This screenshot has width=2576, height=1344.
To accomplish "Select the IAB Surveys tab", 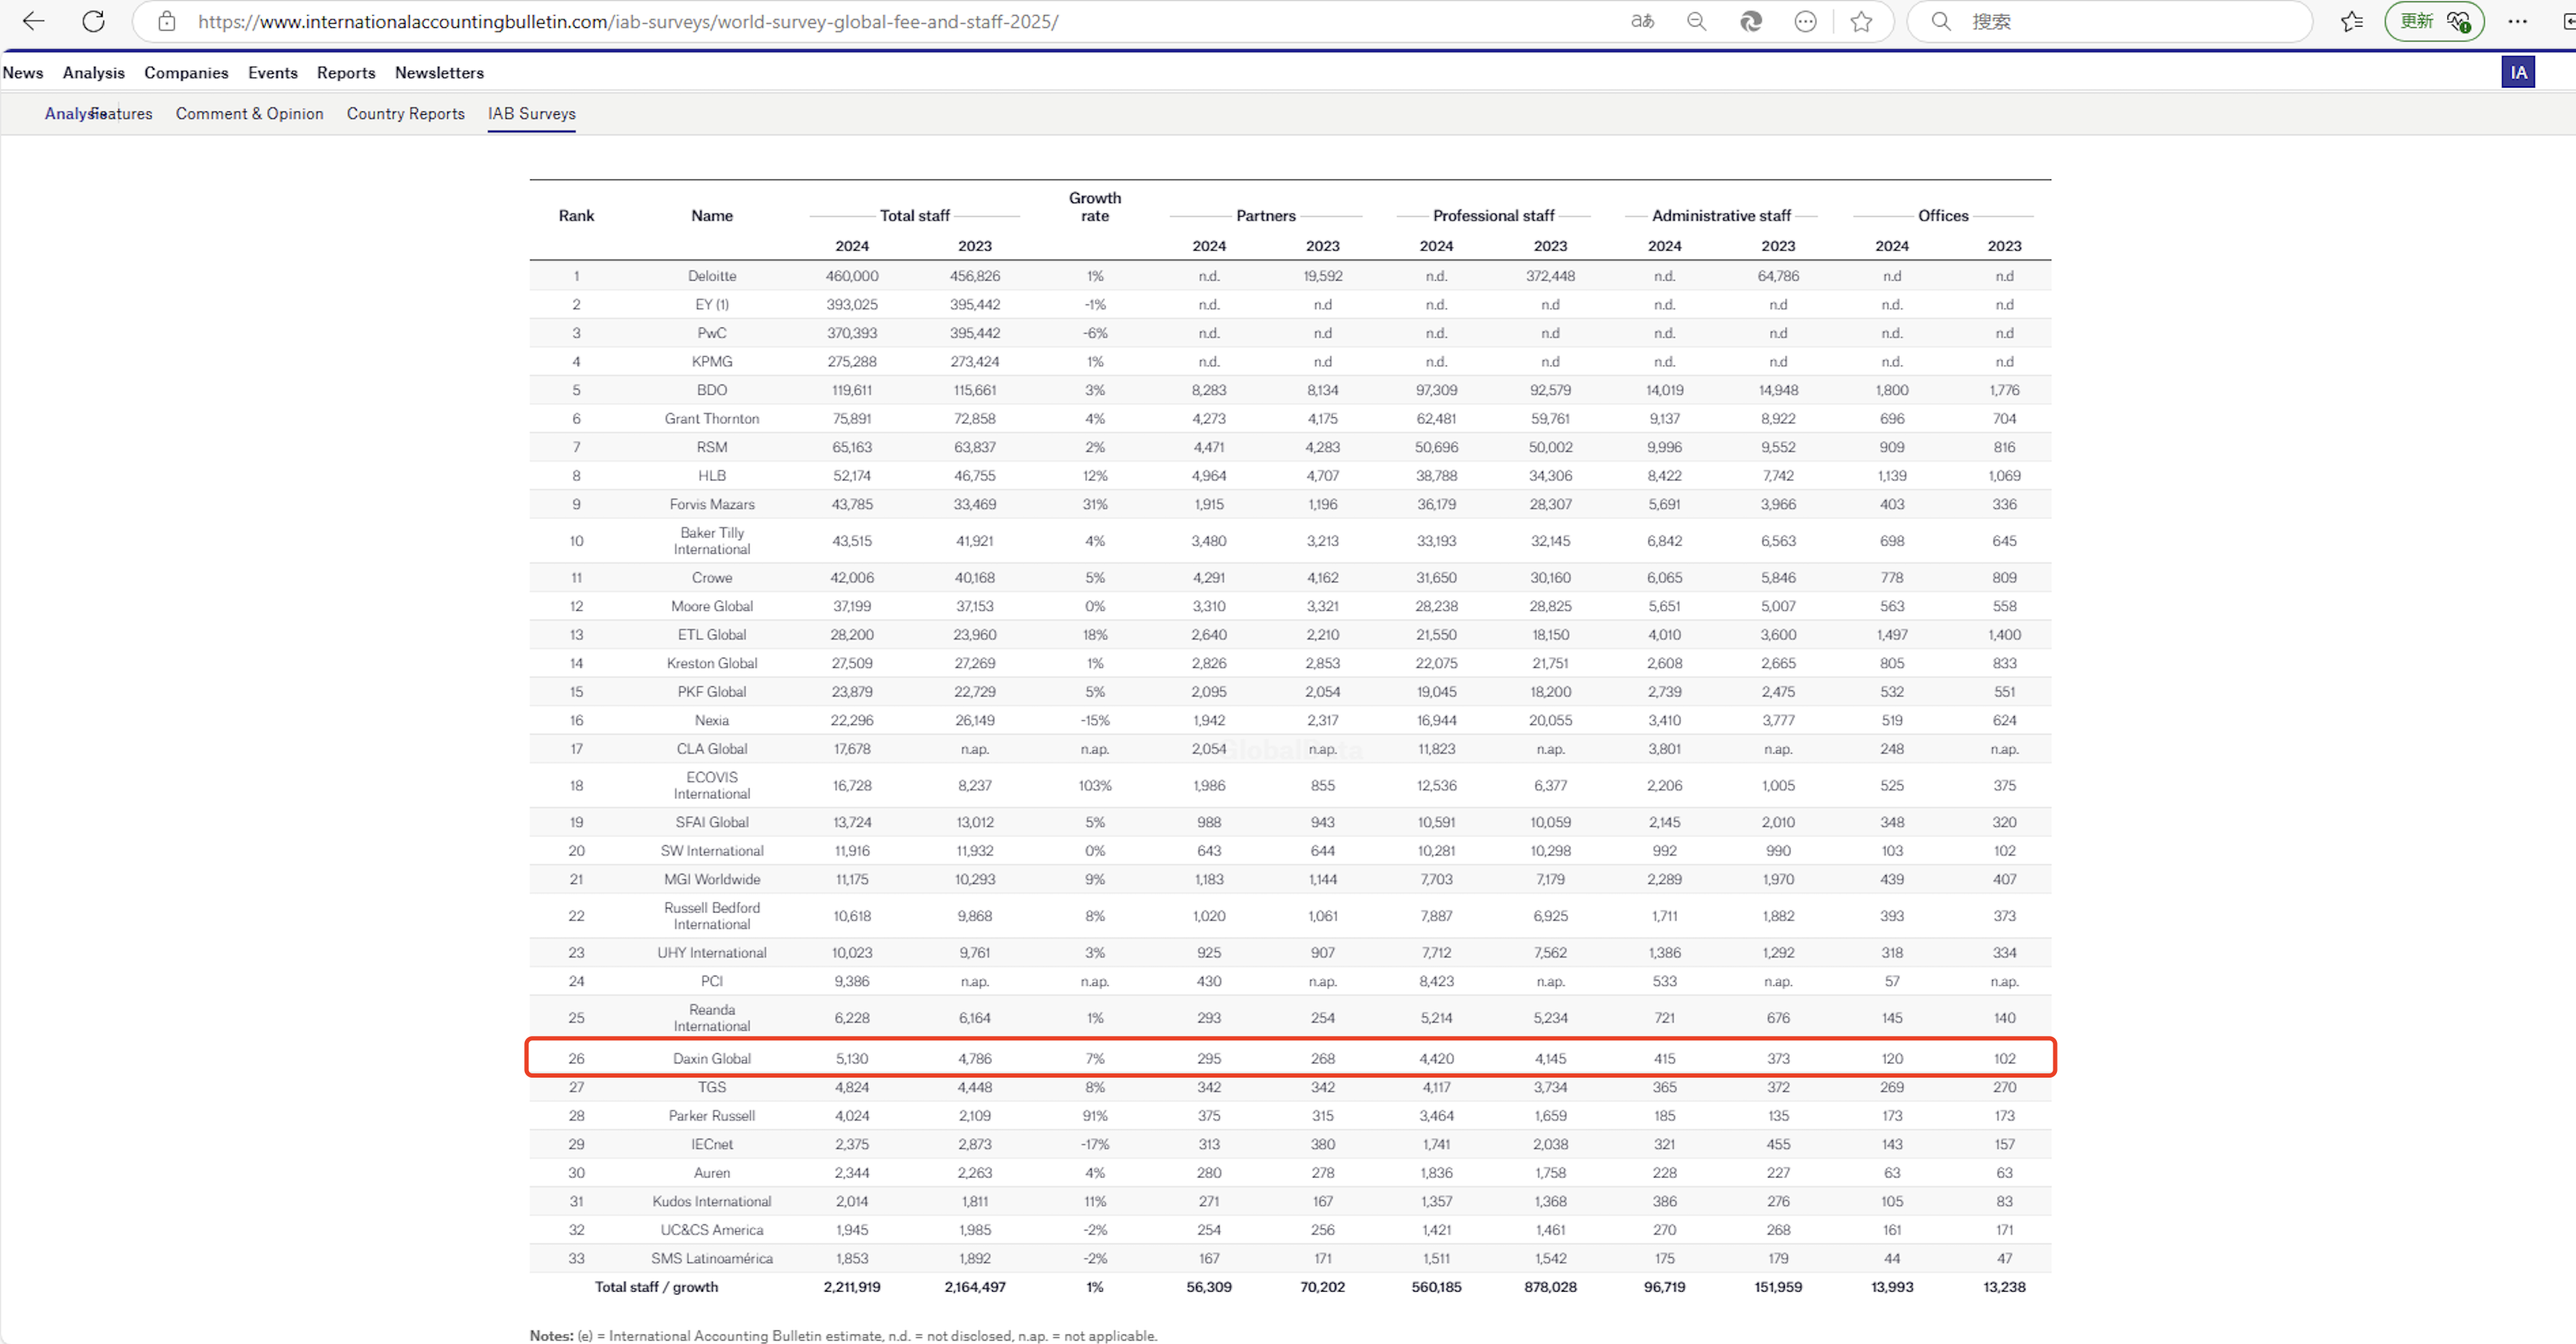I will pos(532,114).
